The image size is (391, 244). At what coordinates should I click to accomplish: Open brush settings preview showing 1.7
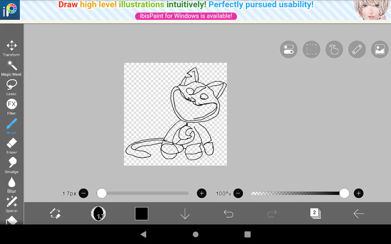click(98, 213)
